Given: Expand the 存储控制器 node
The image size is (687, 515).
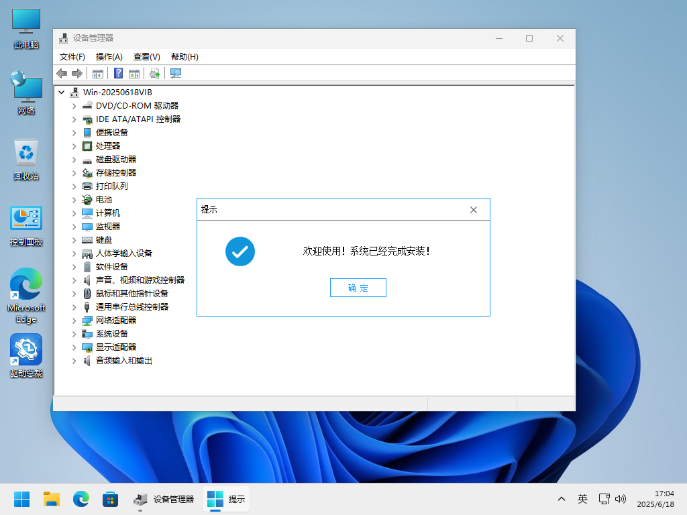Looking at the screenshot, I should [74, 173].
